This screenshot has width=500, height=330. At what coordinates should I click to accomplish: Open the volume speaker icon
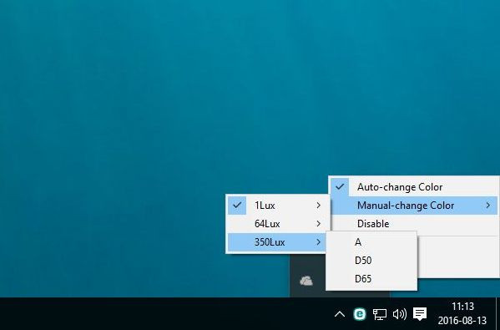(400, 314)
